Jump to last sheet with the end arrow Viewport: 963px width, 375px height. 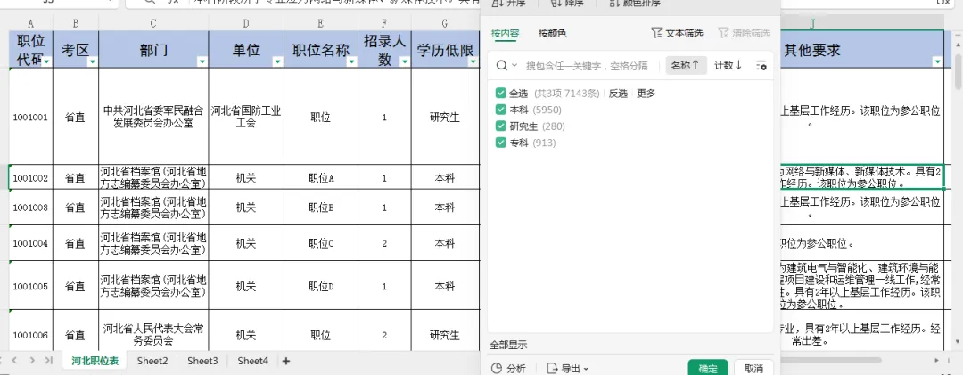tap(48, 360)
